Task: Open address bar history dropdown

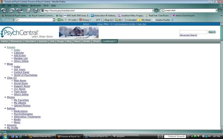Action: click(x=153, y=11)
